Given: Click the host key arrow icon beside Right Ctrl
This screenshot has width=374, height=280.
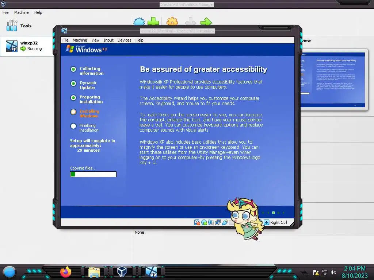Looking at the screenshot, I should (266, 222).
